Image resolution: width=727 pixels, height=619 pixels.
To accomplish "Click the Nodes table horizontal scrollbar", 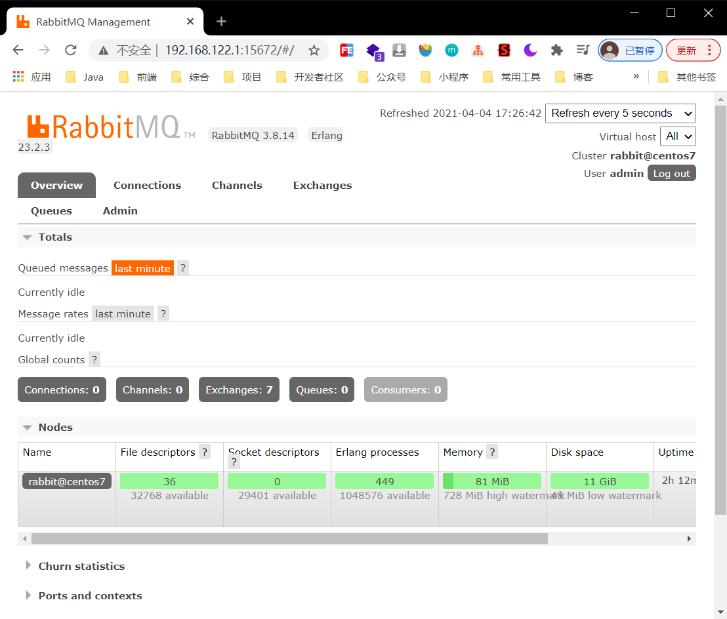I will pyautogui.click(x=289, y=538).
